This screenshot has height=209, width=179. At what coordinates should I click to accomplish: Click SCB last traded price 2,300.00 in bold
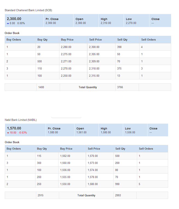pos(14,19)
